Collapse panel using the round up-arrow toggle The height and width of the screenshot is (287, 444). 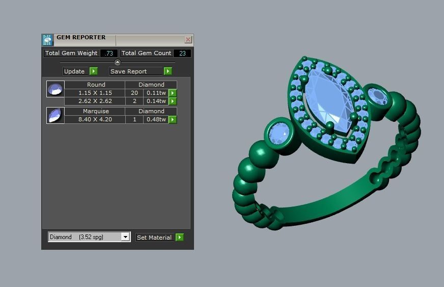(x=118, y=62)
